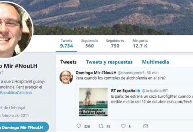View the 9.734 Tweets count

tap(66, 44)
